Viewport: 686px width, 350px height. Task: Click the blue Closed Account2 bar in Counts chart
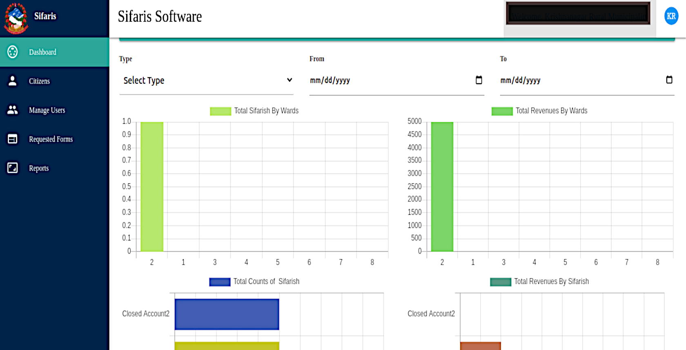[227, 314]
